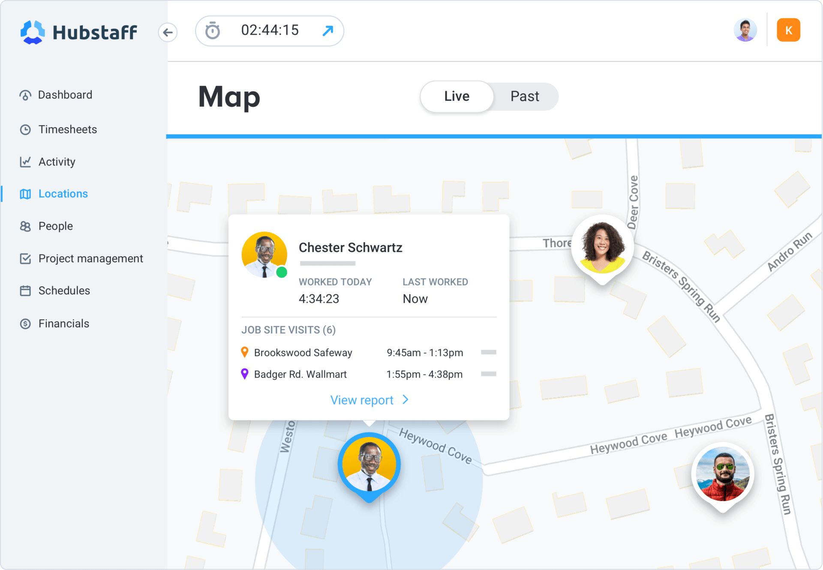The image size is (823, 570).
Task: Click the Locations map icon
Action: pyautogui.click(x=25, y=194)
